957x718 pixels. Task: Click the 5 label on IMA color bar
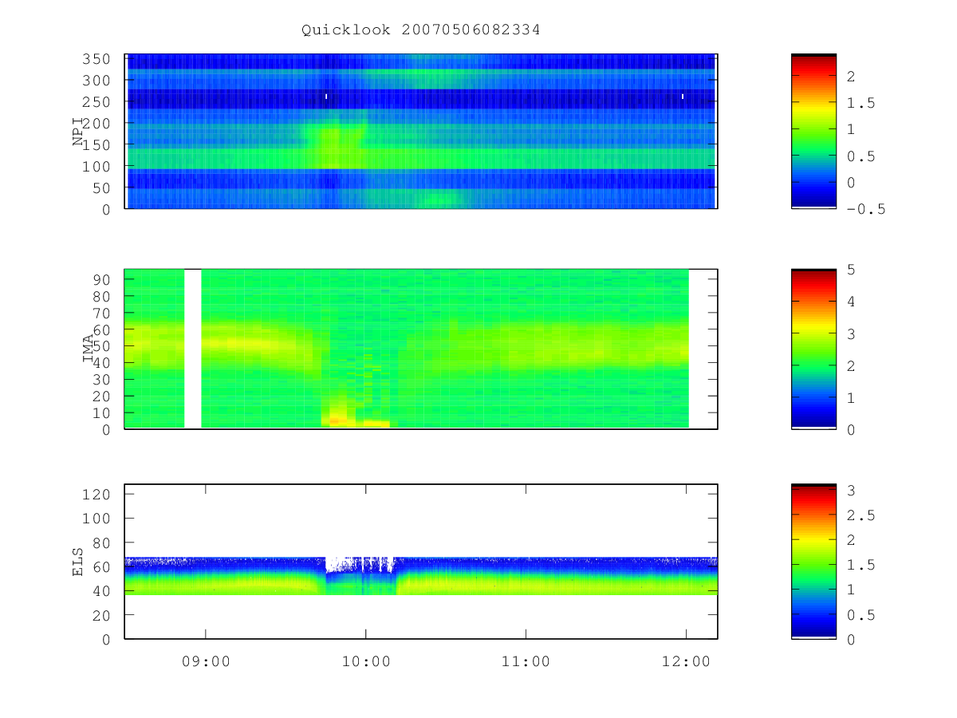[852, 270]
